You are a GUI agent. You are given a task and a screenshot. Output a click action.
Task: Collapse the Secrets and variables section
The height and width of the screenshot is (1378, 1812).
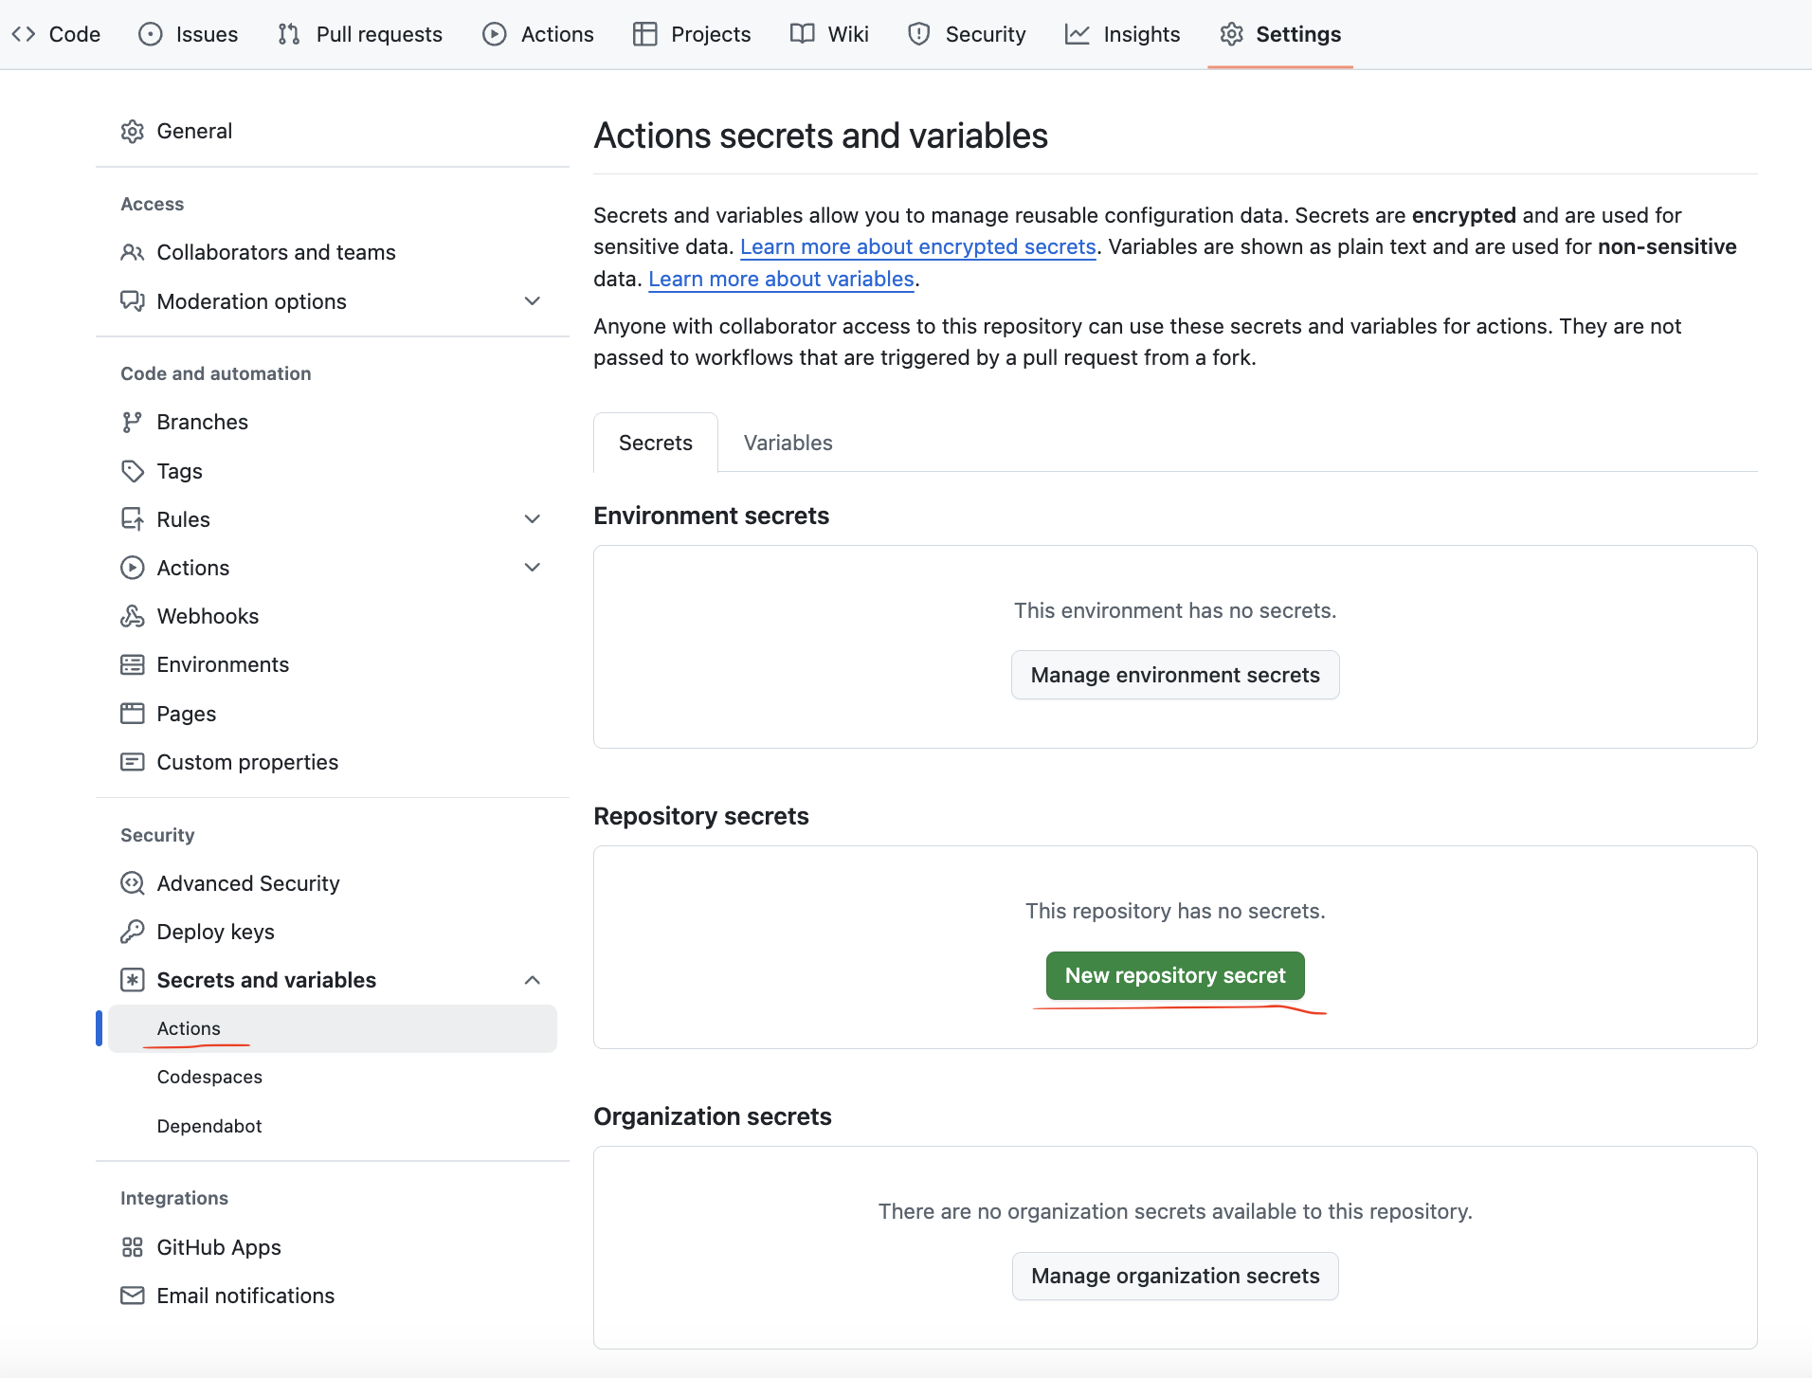point(533,980)
